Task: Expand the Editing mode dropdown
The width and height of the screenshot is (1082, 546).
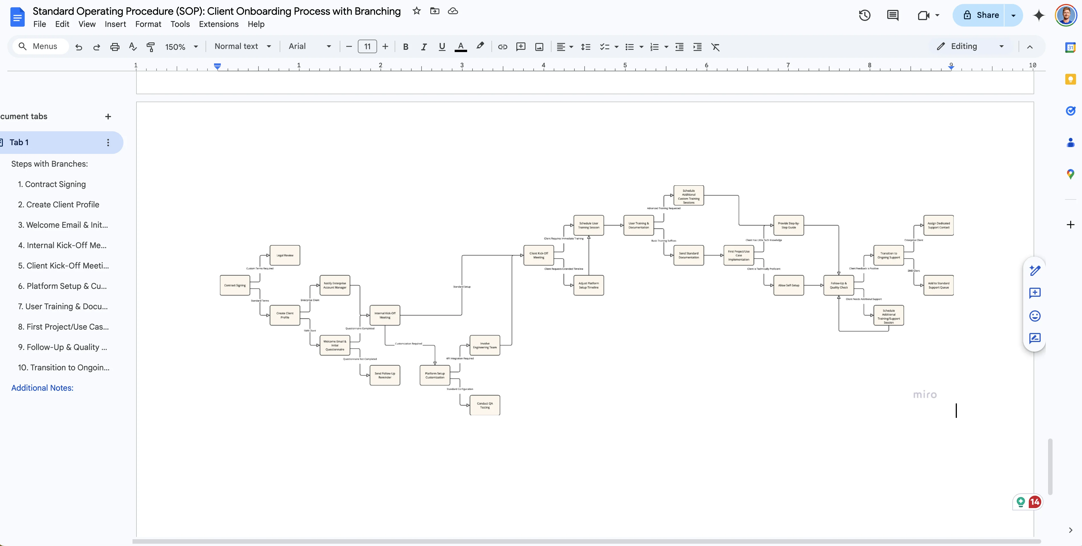Action: point(971,47)
